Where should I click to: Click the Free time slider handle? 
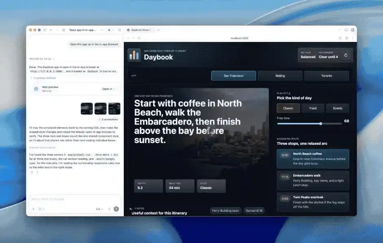pos(321,124)
